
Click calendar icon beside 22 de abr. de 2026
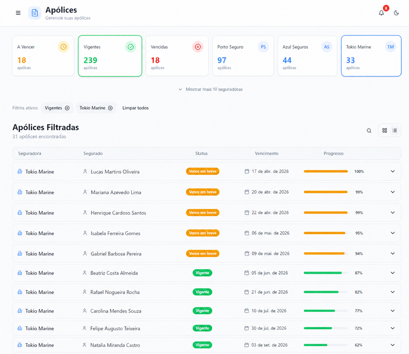tap(247, 213)
